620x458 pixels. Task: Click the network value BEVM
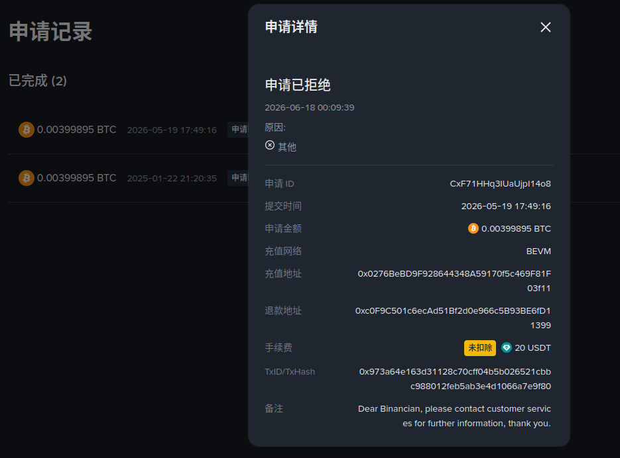[538, 251]
